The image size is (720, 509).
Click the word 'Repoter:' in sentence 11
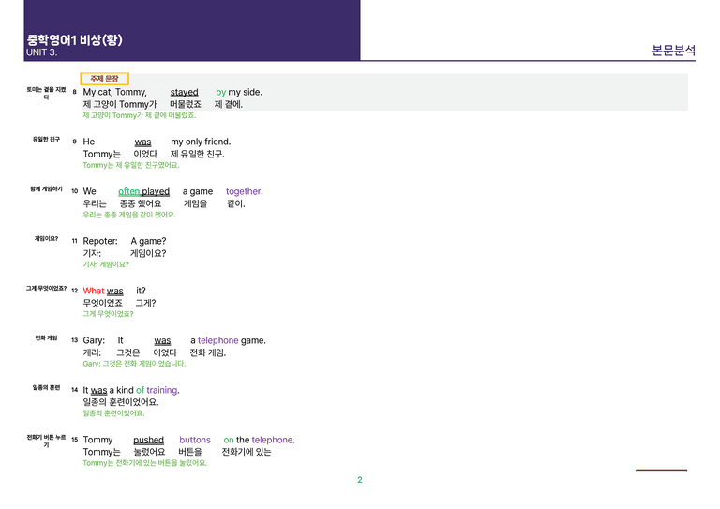click(100, 241)
